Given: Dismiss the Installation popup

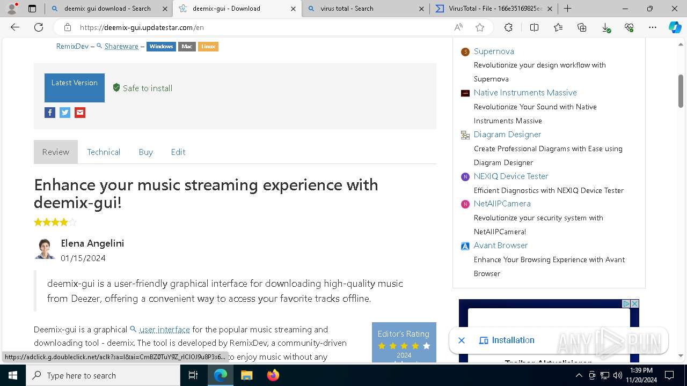Looking at the screenshot, I should [461, 340].
